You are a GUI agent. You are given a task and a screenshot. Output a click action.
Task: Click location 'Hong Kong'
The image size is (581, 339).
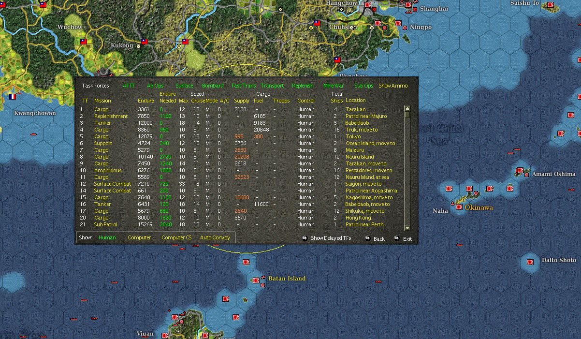pyautogui.click(x=357, y=218)
